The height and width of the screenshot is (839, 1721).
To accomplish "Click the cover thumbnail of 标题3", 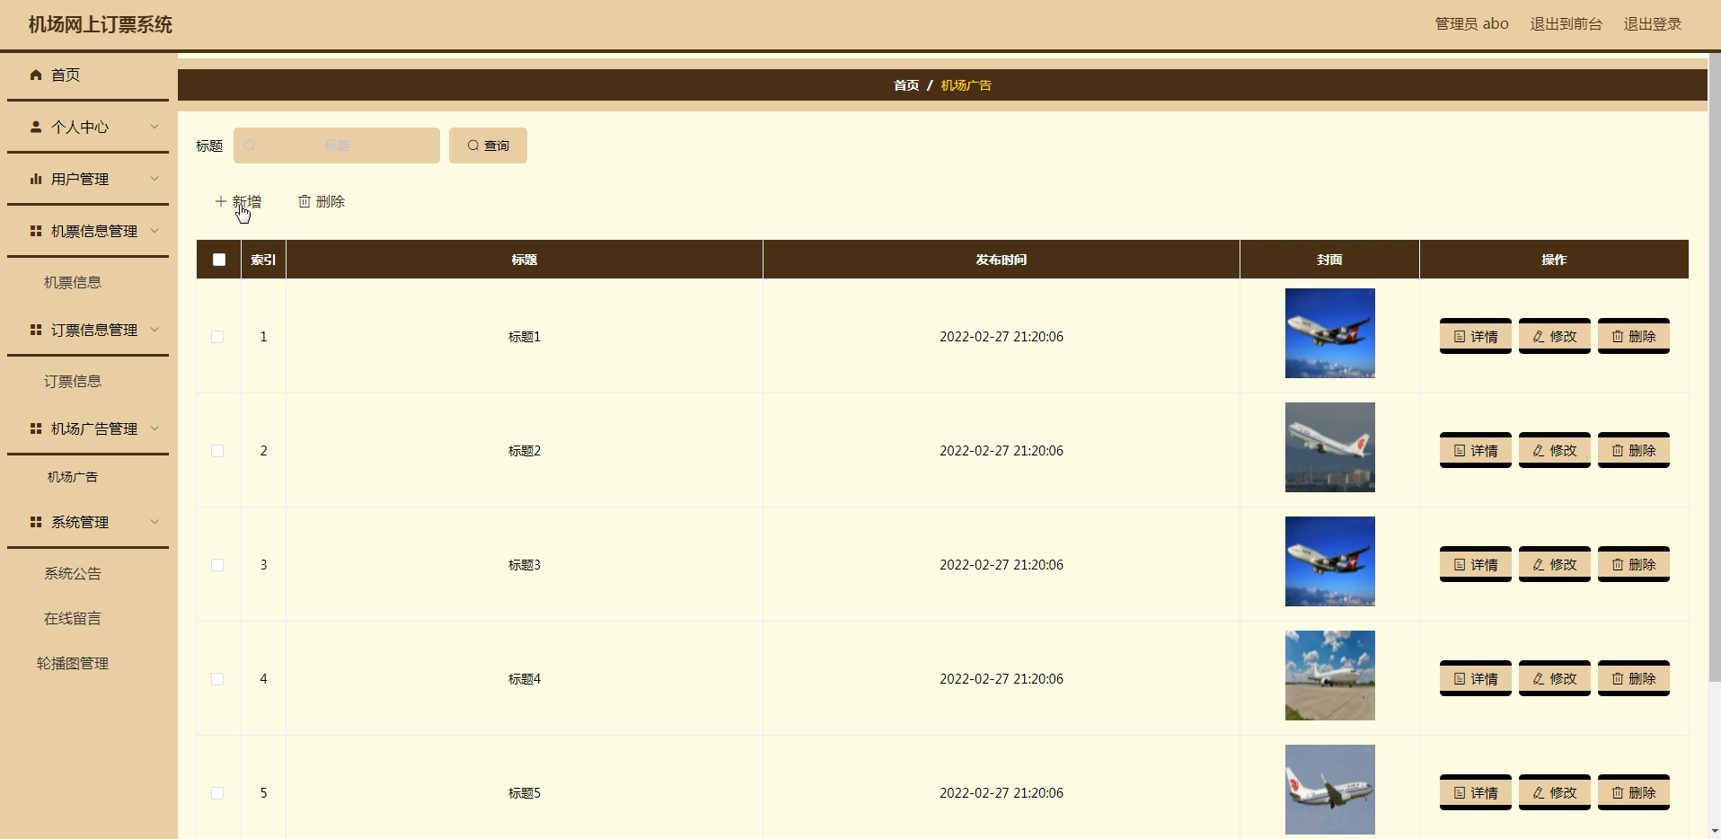I will point(1329,561).
